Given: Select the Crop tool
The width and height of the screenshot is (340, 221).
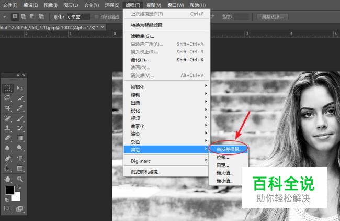Looking at the screenshot, I should point(8,107).
